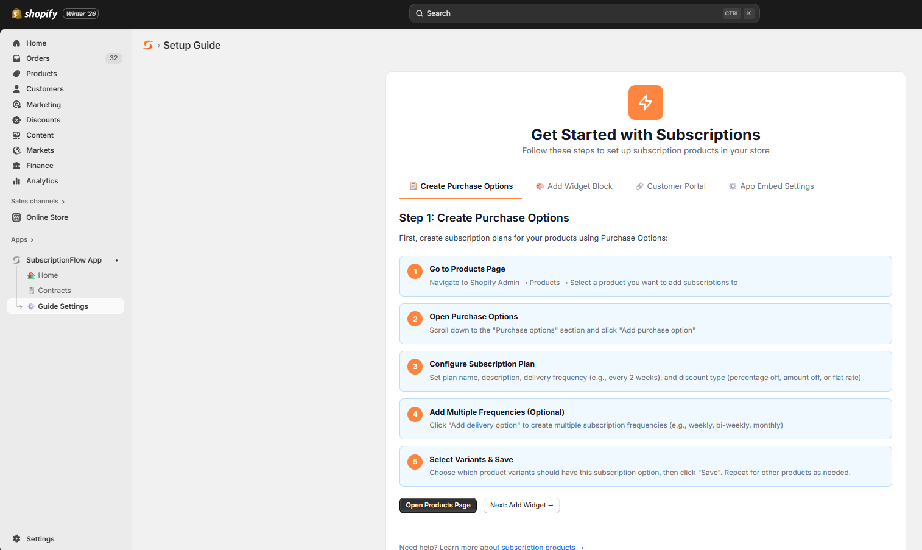The image size is (922, 550).
Task: Select Guide Settings in app menu
Action: (x=65, y=306)
